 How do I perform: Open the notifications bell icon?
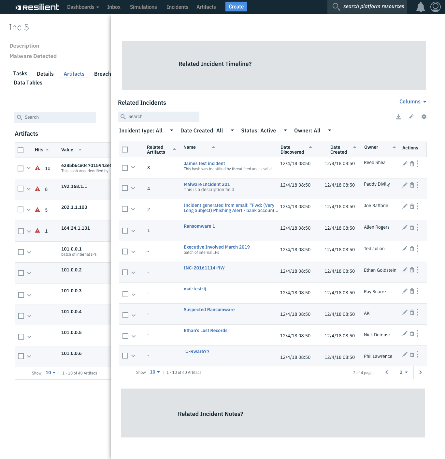click(x=421, y=7)
